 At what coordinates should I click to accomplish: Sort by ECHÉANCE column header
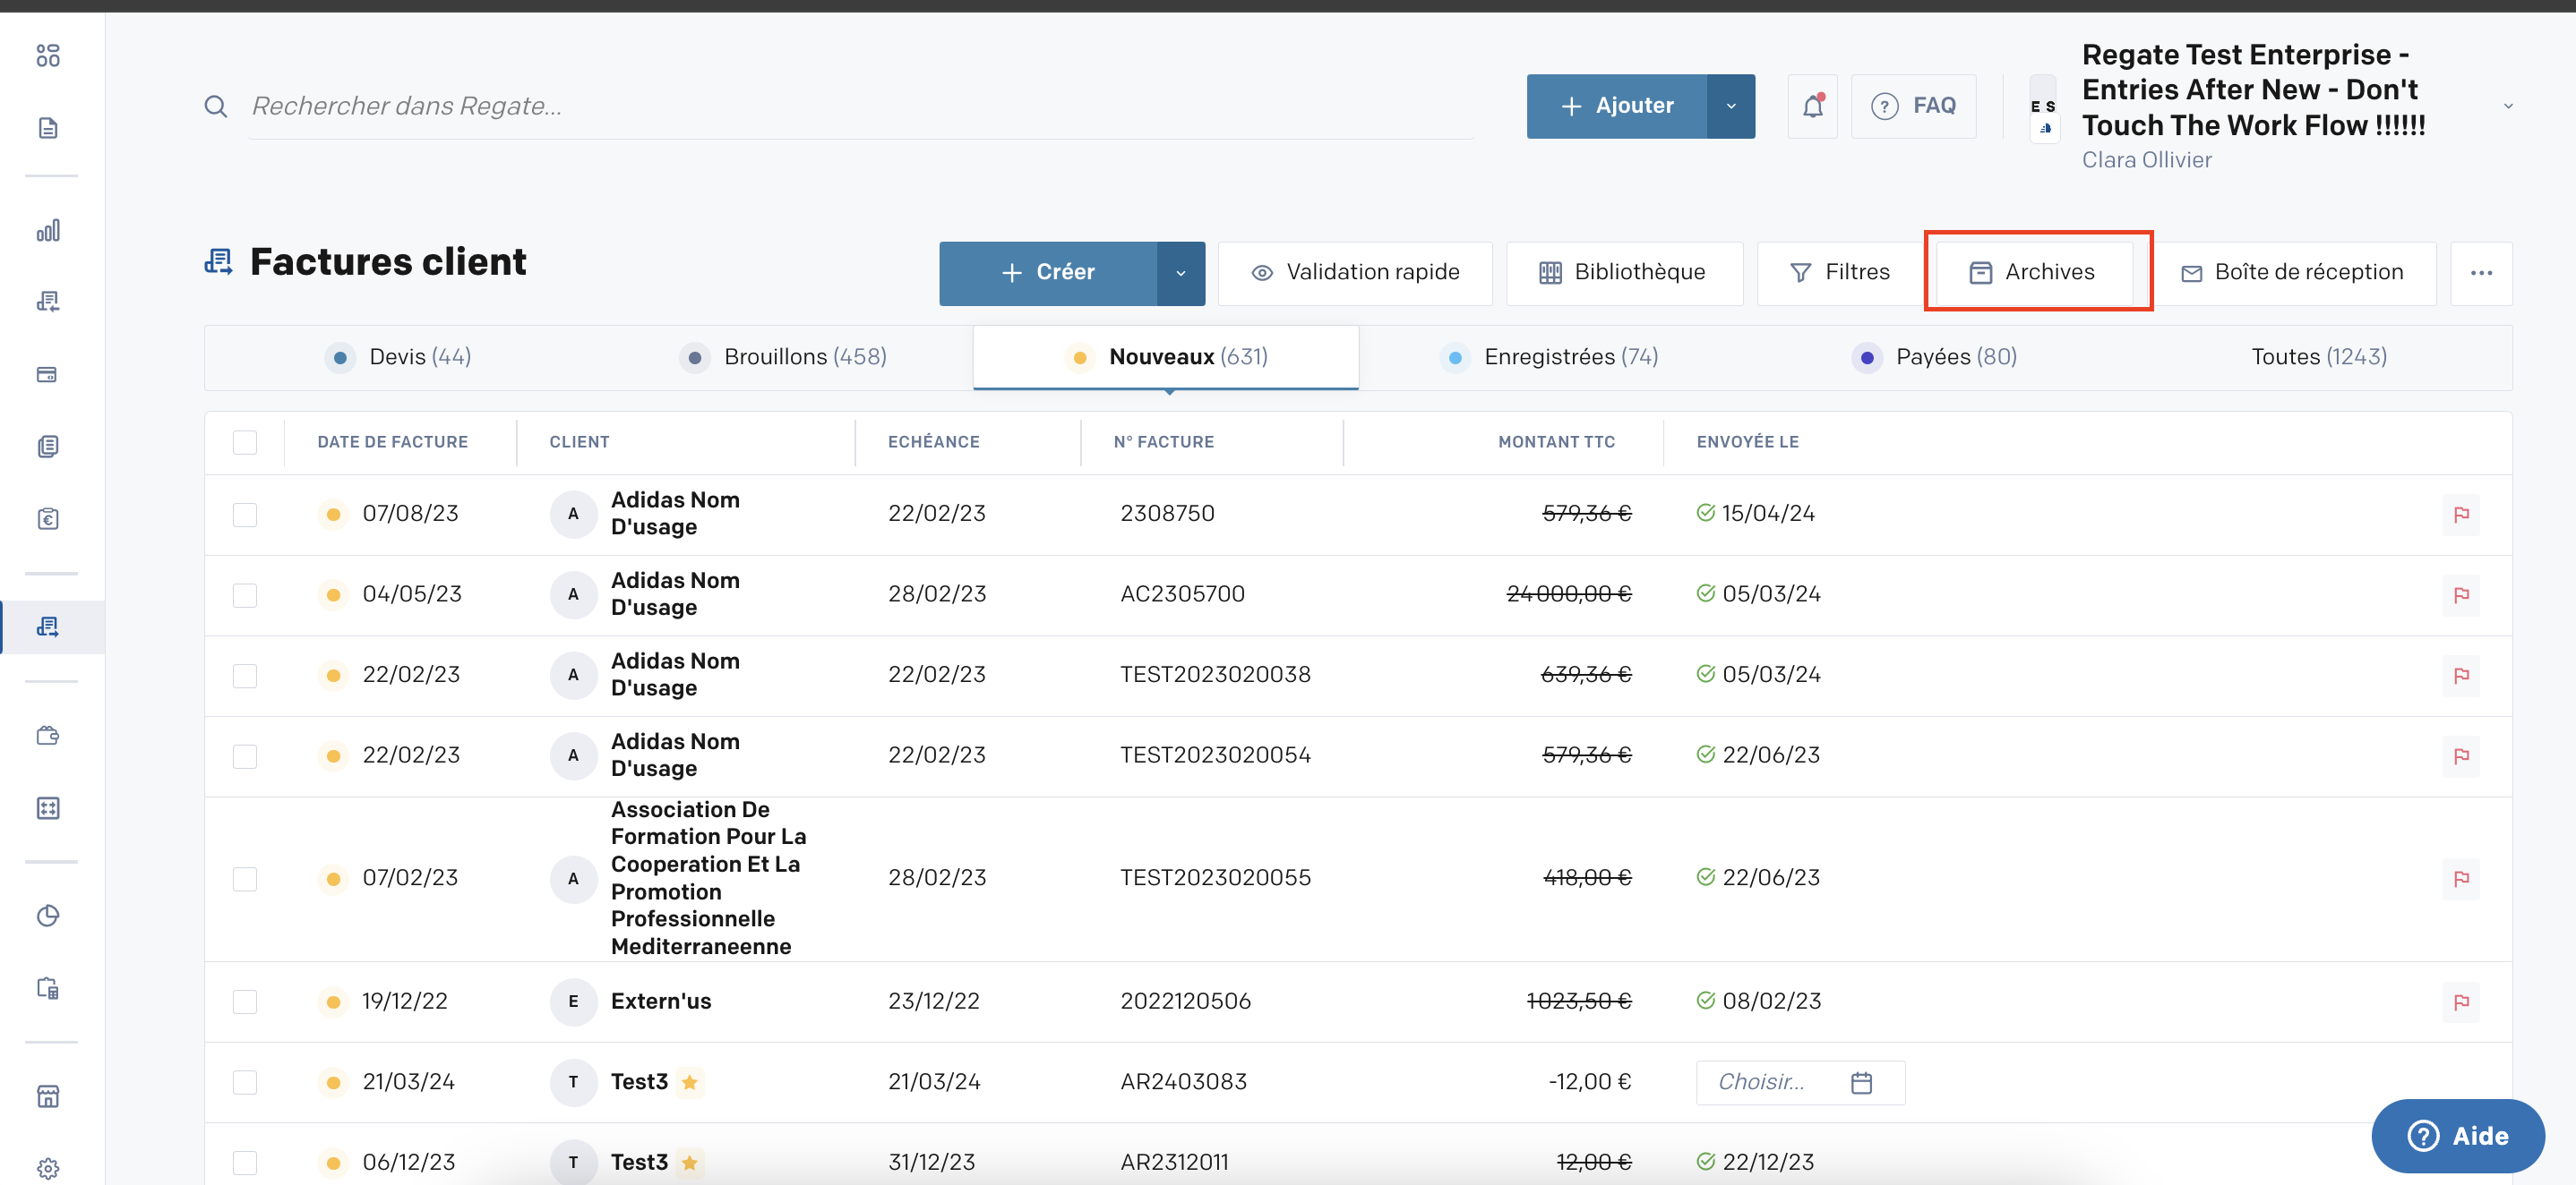(933, 443)
